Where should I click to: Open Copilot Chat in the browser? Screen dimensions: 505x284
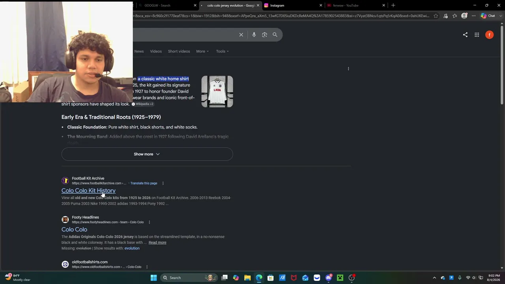[488, 16]
